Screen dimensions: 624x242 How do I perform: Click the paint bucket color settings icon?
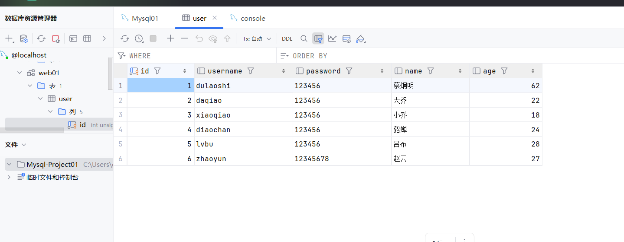(x=360, y=38)
